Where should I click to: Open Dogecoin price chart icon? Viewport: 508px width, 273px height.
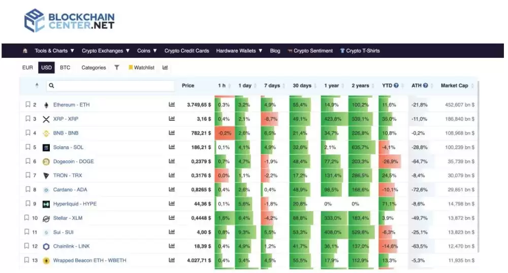[172, 161]
